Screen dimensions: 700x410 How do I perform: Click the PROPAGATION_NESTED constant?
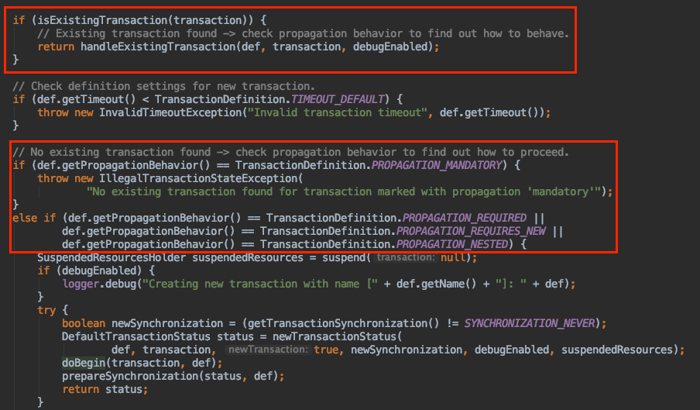pyautogui.click(x=451, y=245)
